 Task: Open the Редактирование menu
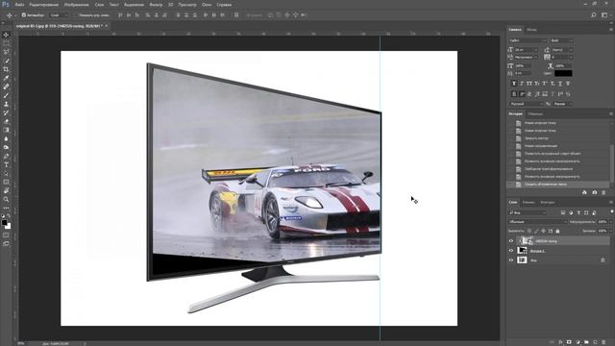pyautogui.click(x=44, y=5)
